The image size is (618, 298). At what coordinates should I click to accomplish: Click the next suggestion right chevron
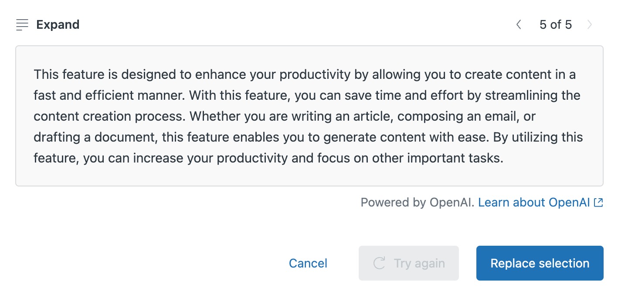click(x=590, y=25)
